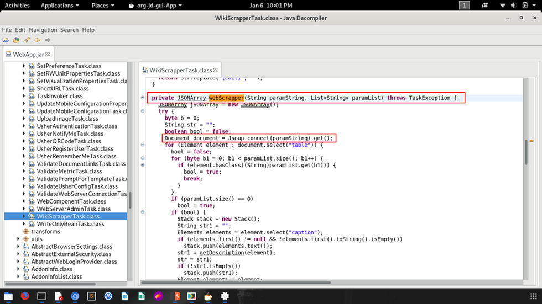Open the purple flame dock icon
Viewport: 542px width, 304px height.
158,296
